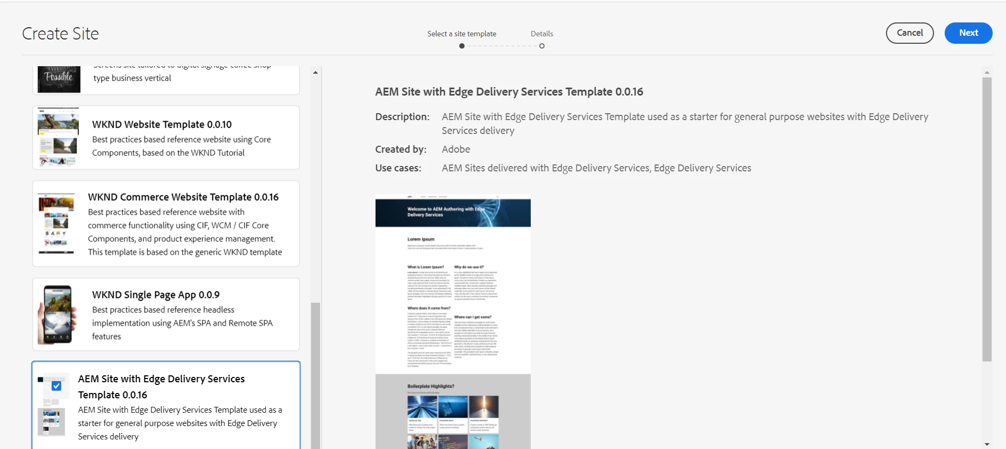This screenshot has height=449, width=1006.
Task: Click the Description label
Action: (402, 117)
